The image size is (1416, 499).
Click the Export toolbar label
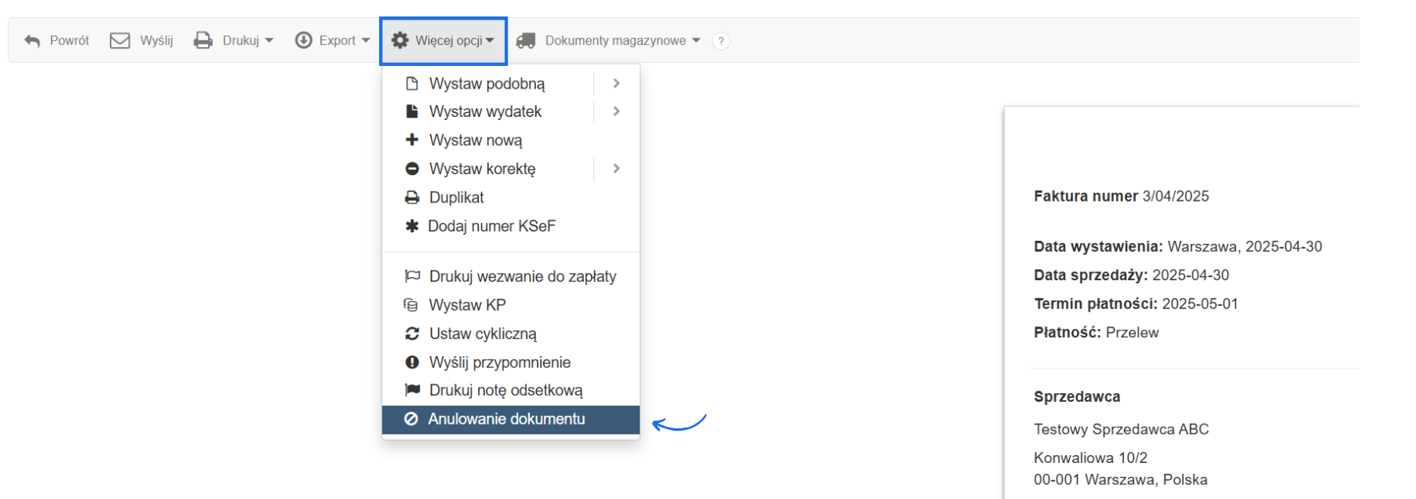coord(338,41)
